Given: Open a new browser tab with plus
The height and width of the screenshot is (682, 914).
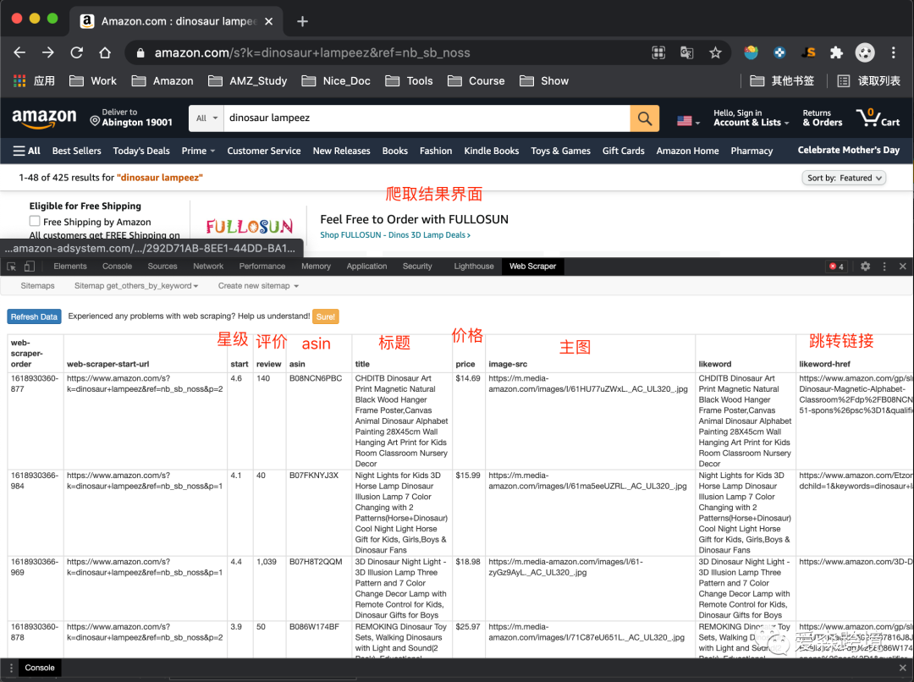Looking at the screenshot, I should point(302,21).
